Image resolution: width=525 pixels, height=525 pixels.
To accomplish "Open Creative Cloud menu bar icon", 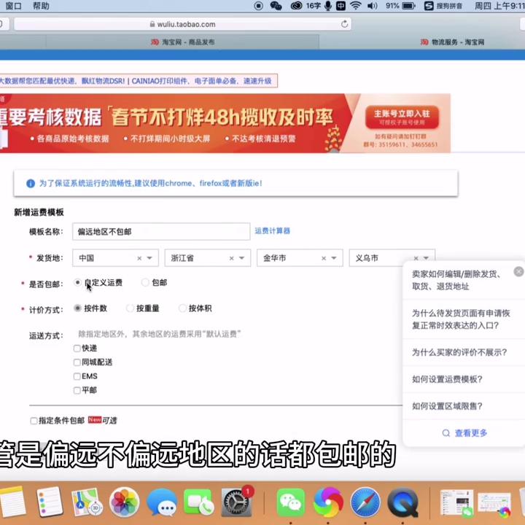I will click(296, 6).
